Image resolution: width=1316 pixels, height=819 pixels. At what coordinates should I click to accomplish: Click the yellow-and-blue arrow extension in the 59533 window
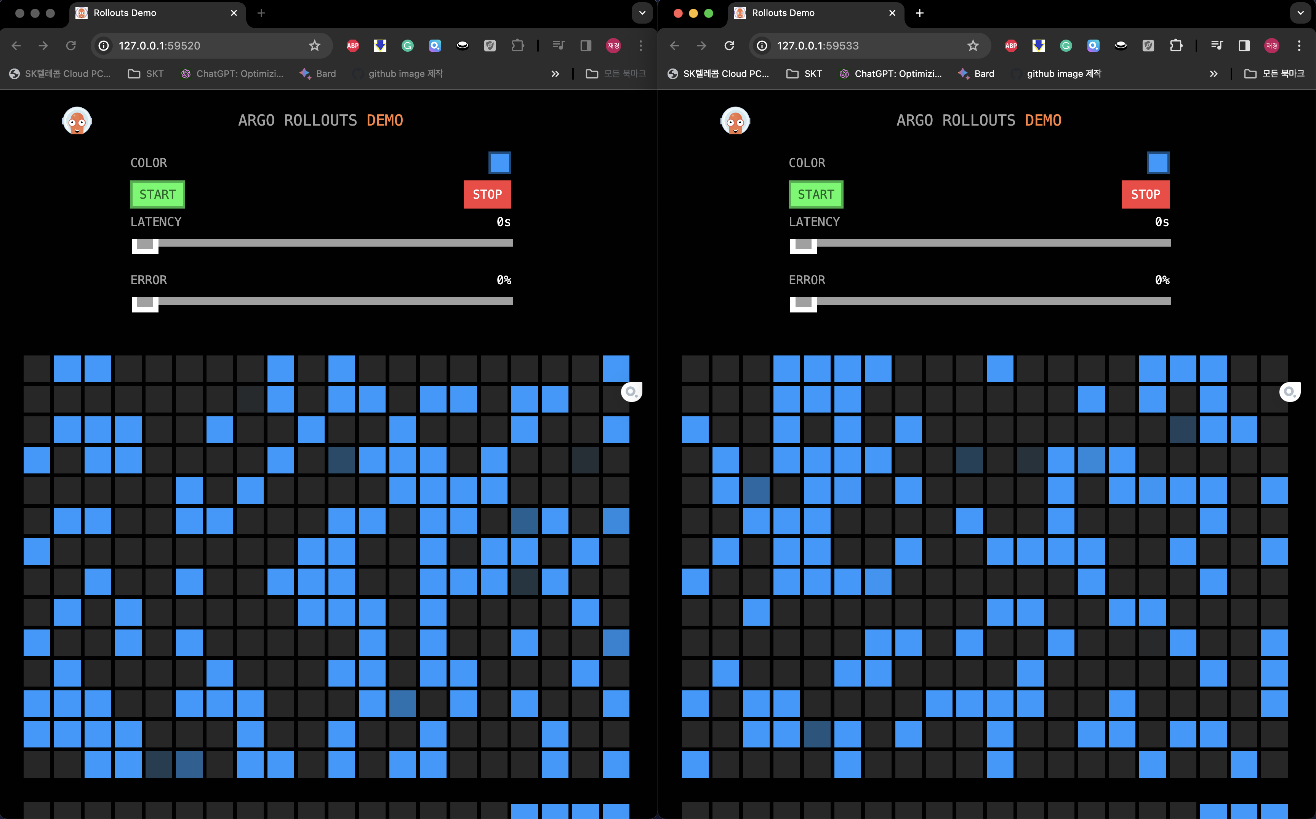pyautogui.click(x=1038, y=46)
